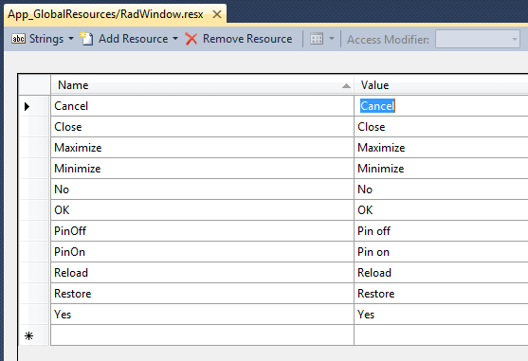Screen dimensions: 528x361
Task: Sort by the Name column header
Action: 202,85
